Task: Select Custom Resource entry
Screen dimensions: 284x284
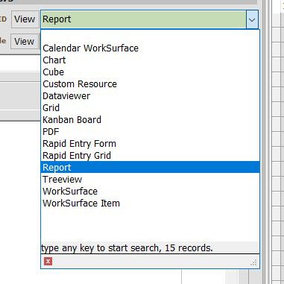Action: coord(80,84)
